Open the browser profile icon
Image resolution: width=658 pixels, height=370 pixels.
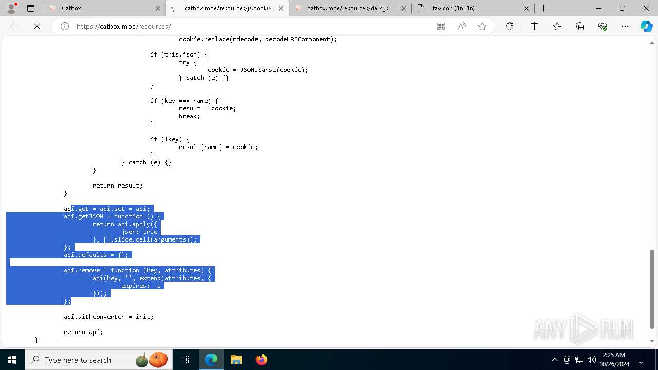pyautogui.click(x=11, y=8)
